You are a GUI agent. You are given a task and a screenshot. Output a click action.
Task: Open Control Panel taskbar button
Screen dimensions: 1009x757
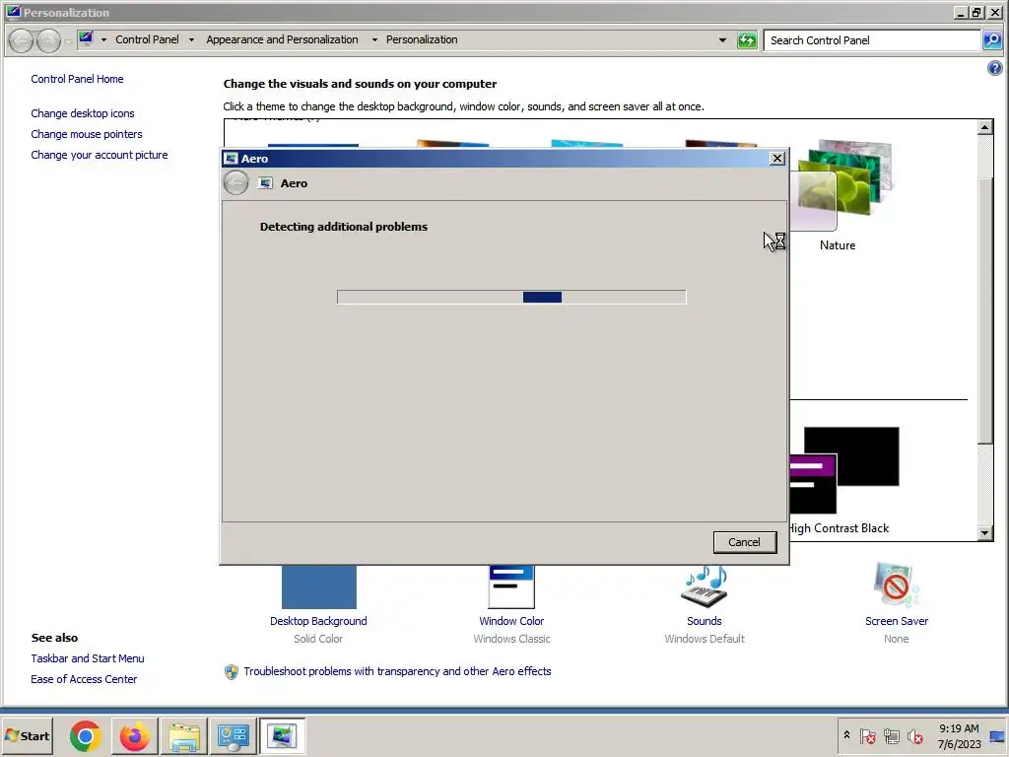click(233, 736)
